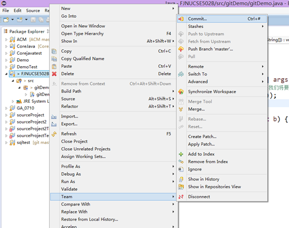Click the Disconnect icon
Screen dimensions: 289x228
pyautogui.click(x=181, y=197)
